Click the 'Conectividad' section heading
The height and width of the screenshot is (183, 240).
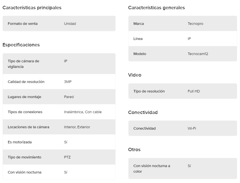143,113
